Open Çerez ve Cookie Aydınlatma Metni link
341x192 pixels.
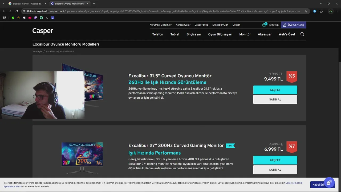(294, 183)
